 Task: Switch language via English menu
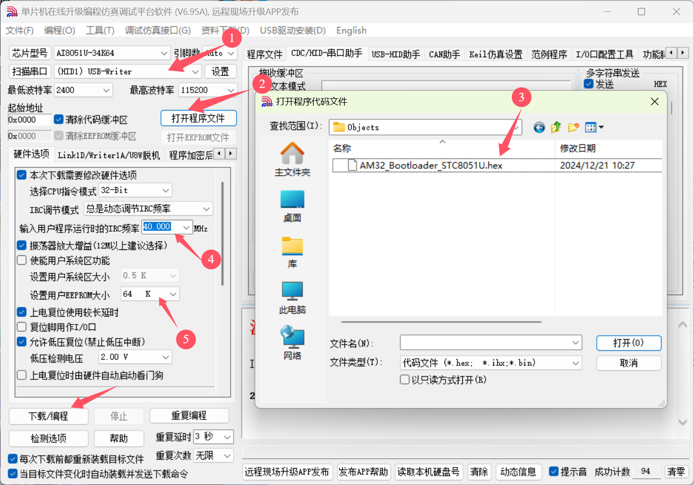coord(351,31)
